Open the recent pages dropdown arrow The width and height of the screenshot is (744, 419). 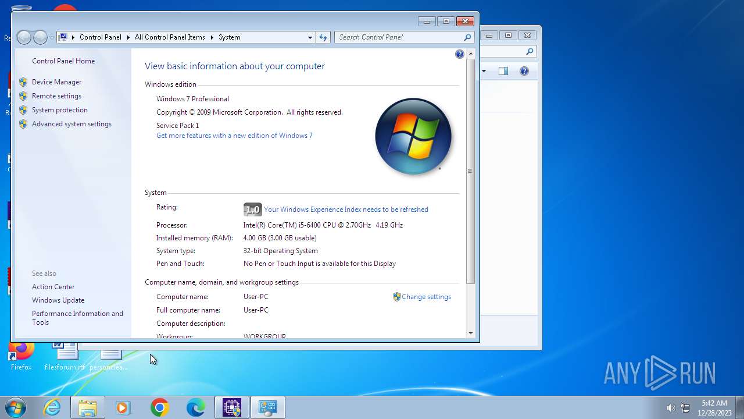(52, 37)
